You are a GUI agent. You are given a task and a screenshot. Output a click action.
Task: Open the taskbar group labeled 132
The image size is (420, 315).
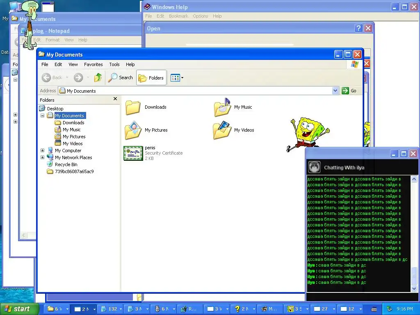[112, 309]
